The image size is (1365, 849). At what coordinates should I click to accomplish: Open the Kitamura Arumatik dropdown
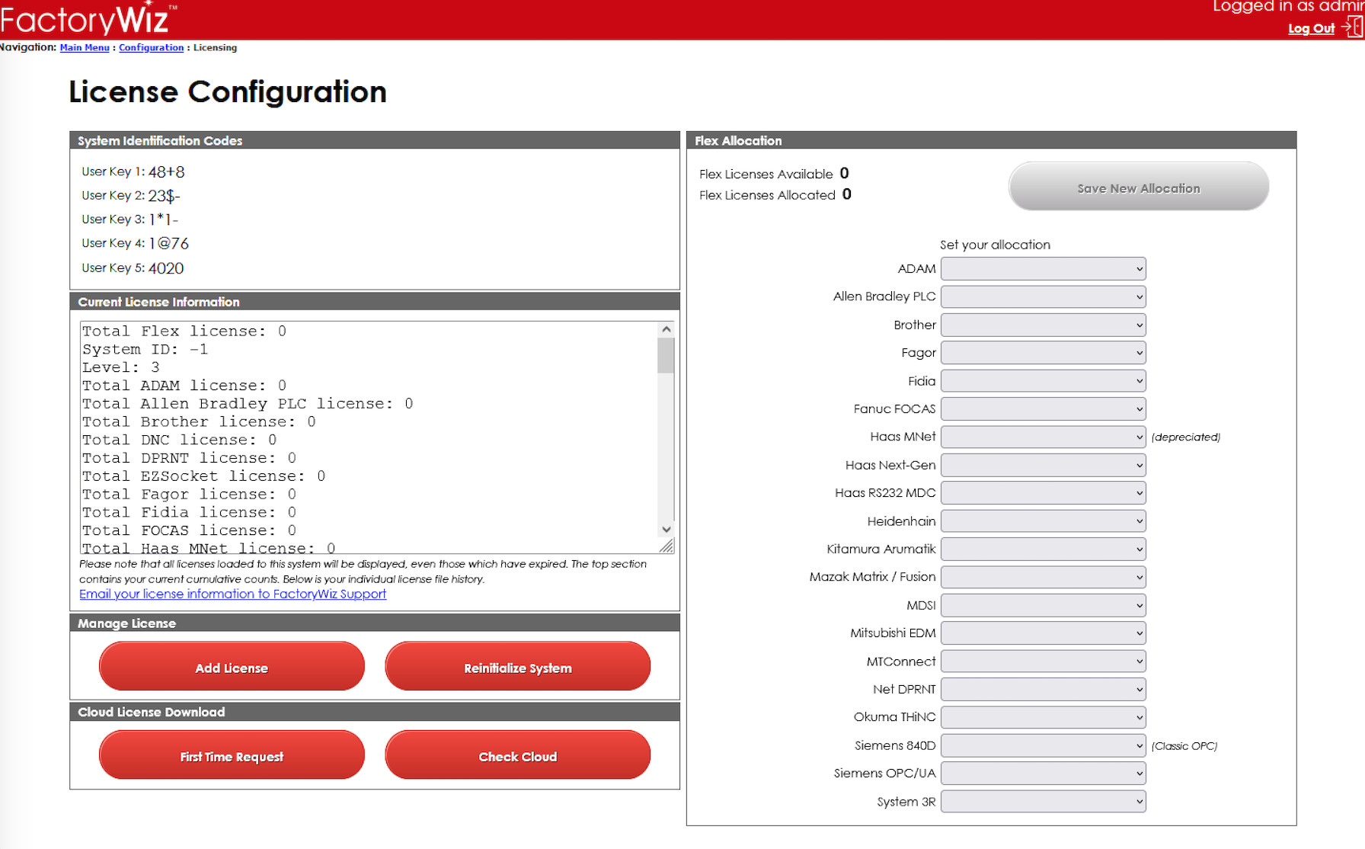(x=1043, y=549)
